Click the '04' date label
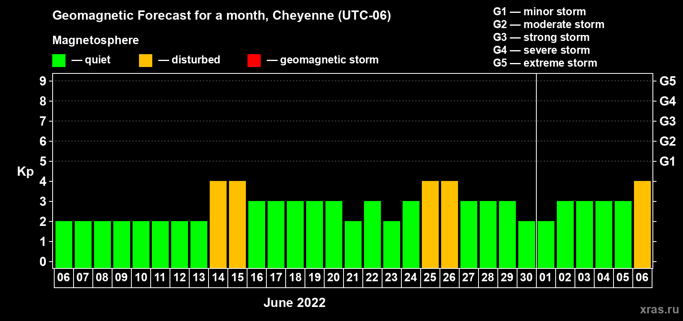Viewport: 683px width, 321px height. (603, 278)
